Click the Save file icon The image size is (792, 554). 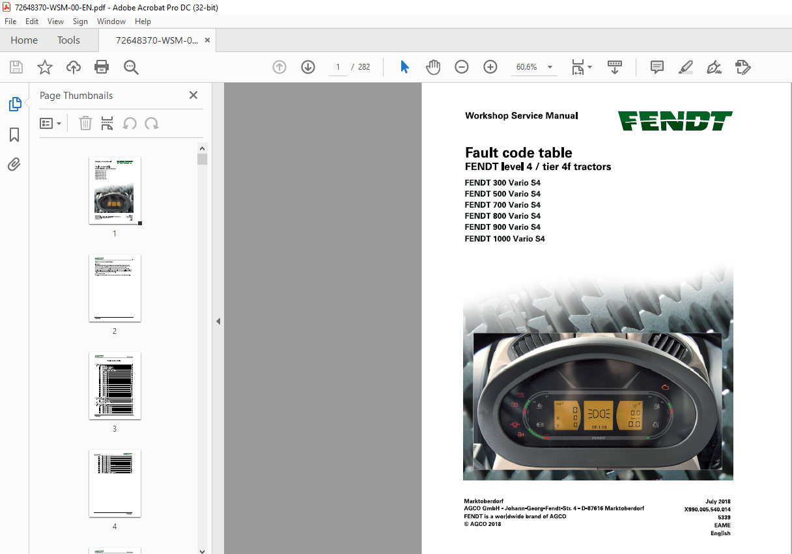pos(16,67)
